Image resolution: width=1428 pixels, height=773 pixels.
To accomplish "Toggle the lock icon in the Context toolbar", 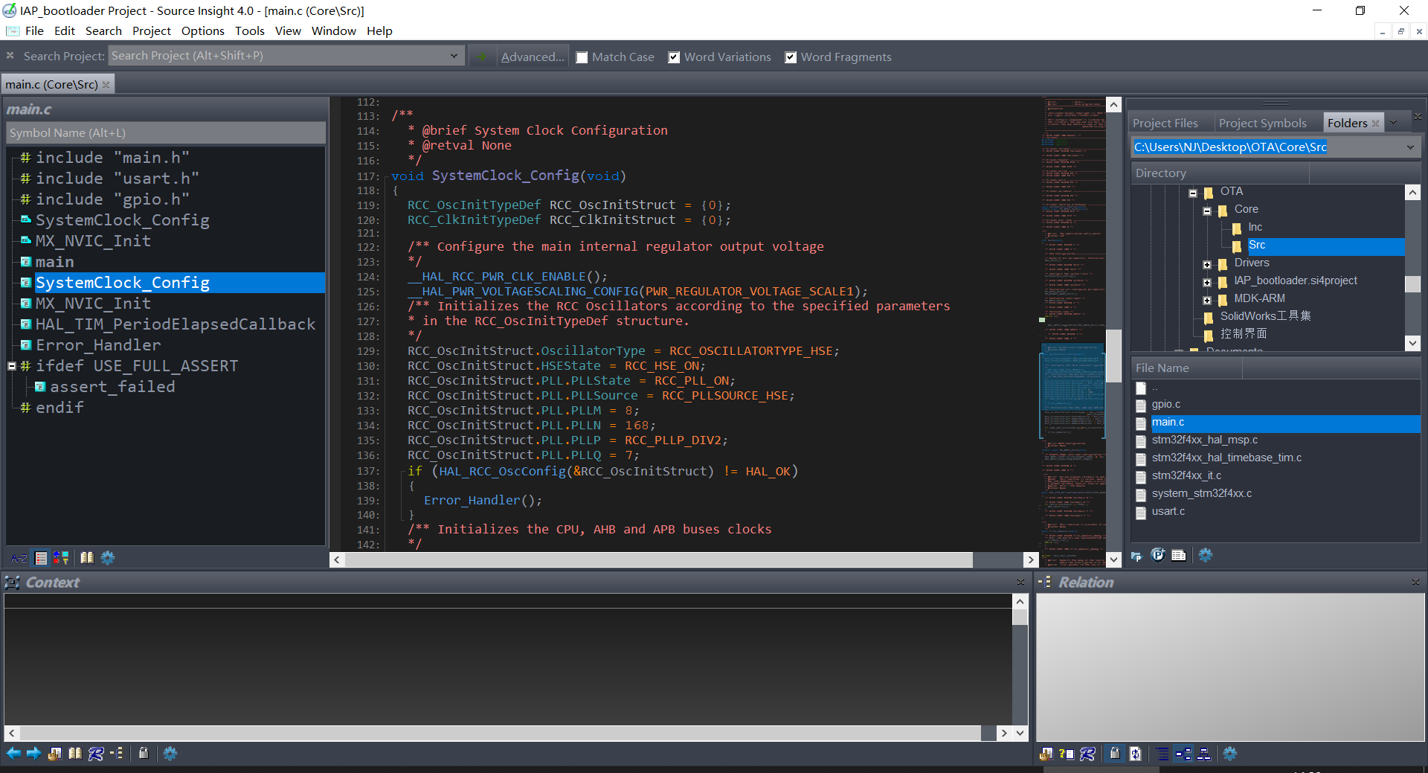I will 144,754.
